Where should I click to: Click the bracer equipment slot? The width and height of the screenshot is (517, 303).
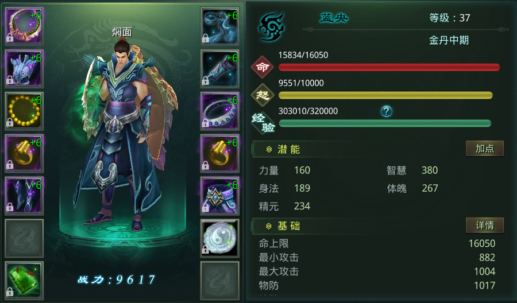[220, 68]
